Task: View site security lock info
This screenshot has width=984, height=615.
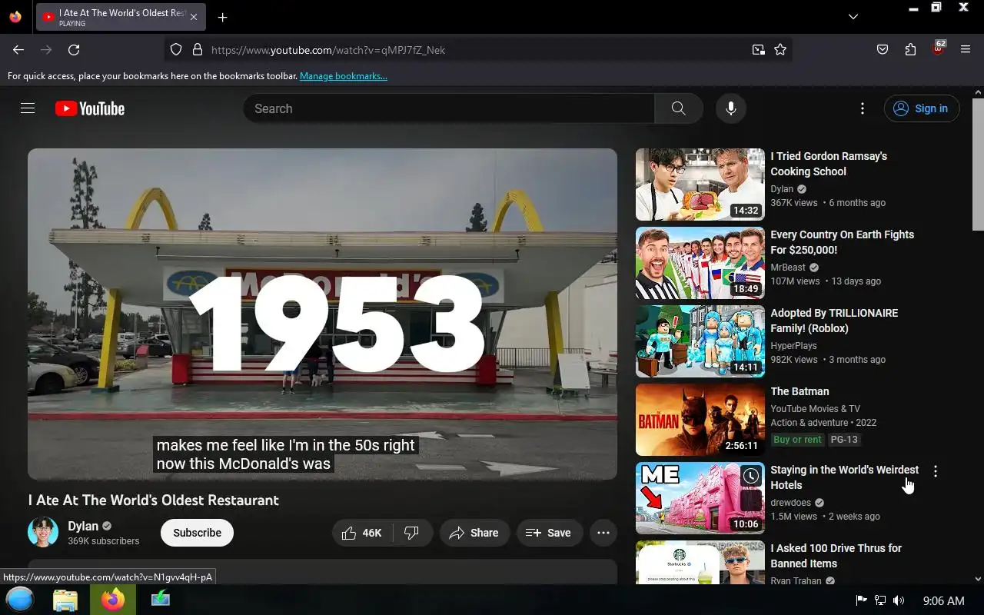Action: tap(198, 50)
